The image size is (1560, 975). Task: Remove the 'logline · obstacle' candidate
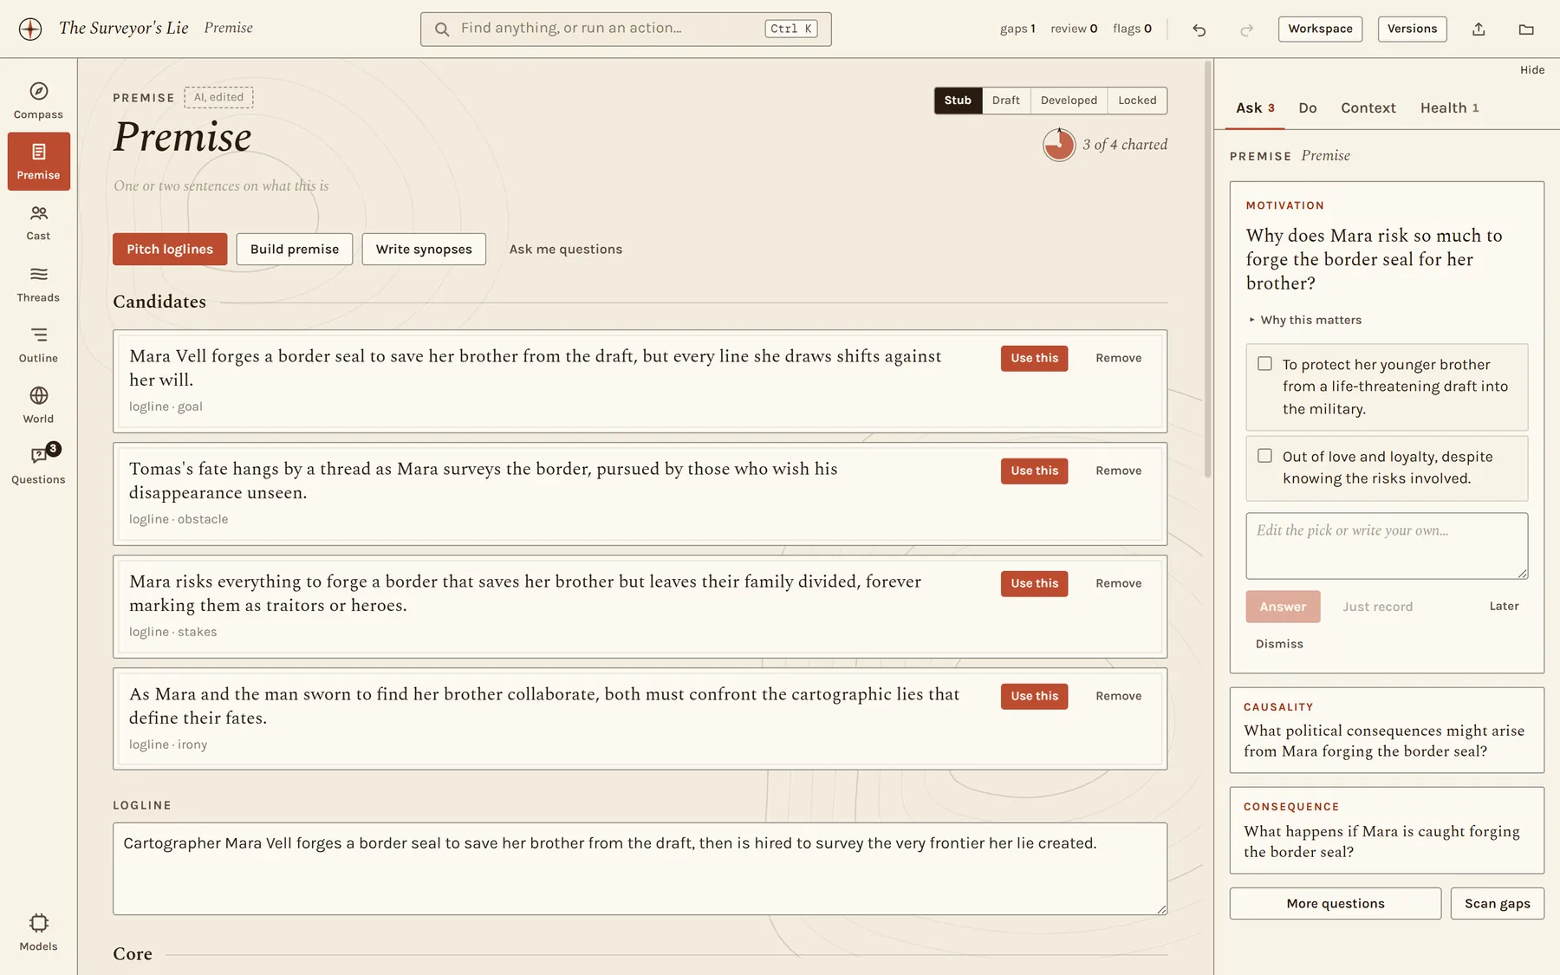pyautogui.click(x=1118, y=471)
